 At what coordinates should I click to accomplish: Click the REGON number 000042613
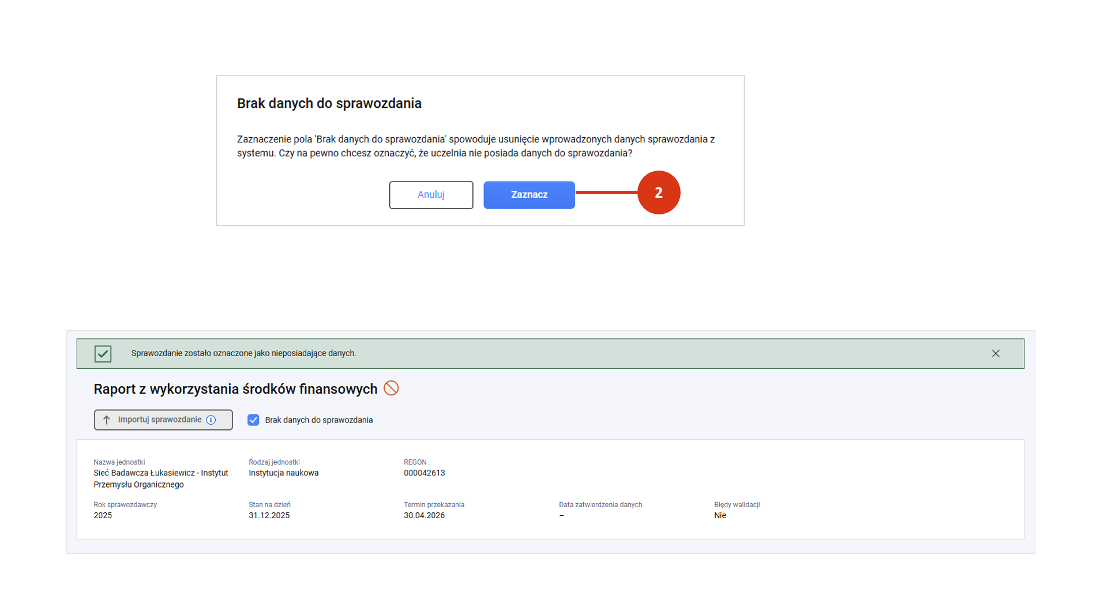coord(424,473)
